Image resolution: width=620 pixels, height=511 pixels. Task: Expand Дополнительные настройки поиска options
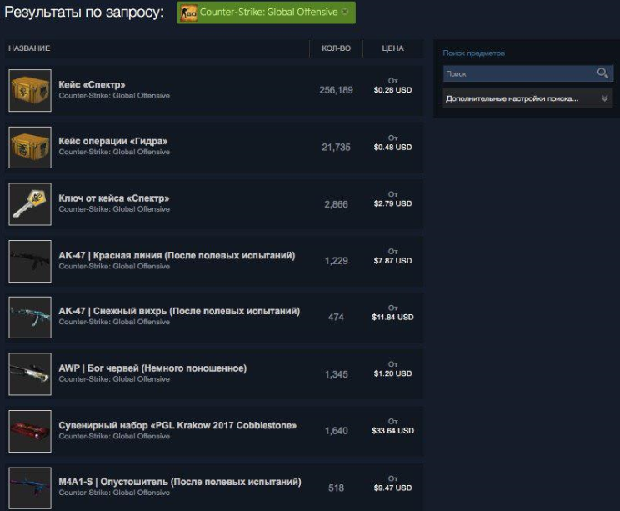(527, 98)
